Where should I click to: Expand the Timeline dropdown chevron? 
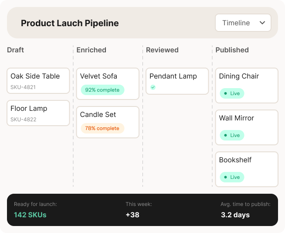[x=262, y=23]
